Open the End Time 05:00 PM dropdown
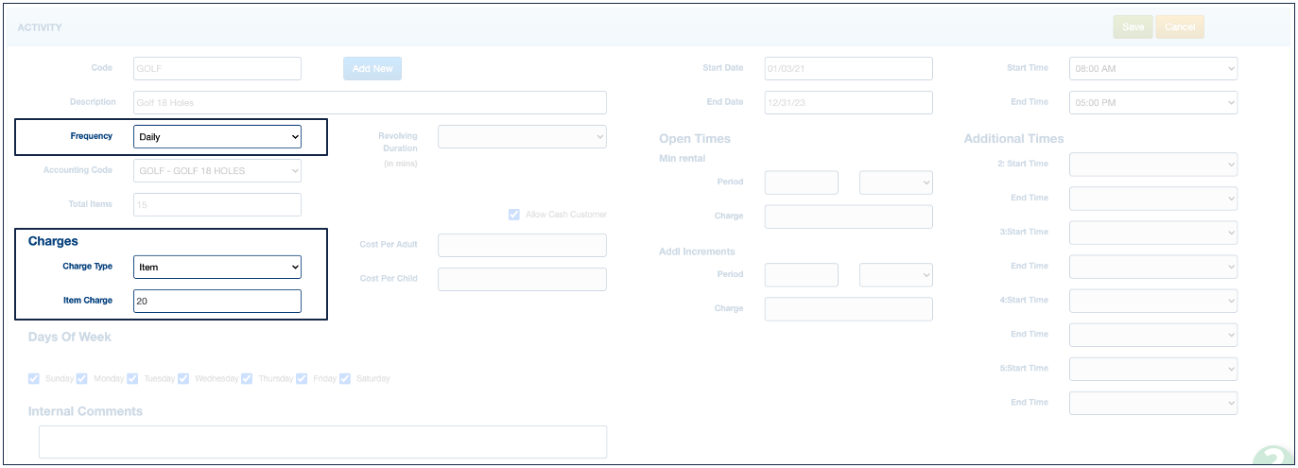This screenshot has height=468, width=1298. 1152,103
